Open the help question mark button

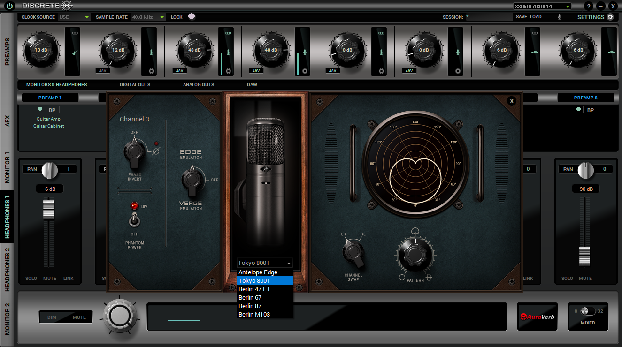589,6
